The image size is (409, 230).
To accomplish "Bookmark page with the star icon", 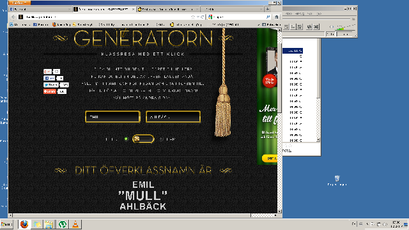I will coord(193,17).
